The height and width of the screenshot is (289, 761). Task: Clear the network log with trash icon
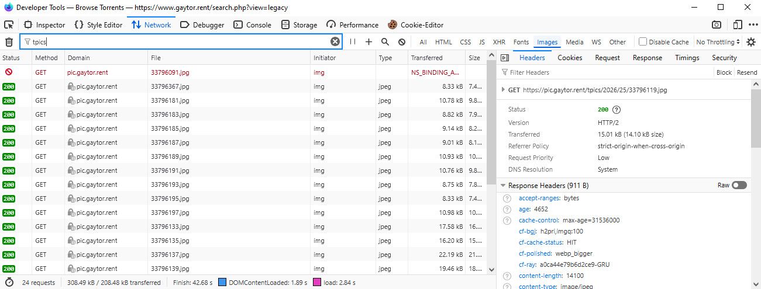click(x=9, y=42)
